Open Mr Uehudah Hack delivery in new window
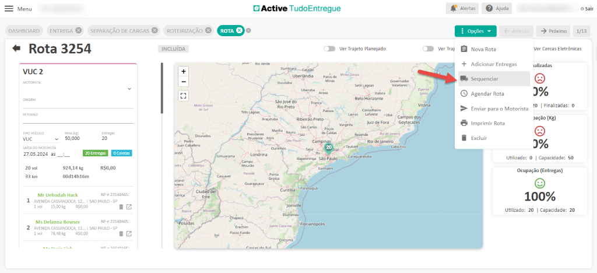Screen dimensions: 597x273 coord(129,206)
